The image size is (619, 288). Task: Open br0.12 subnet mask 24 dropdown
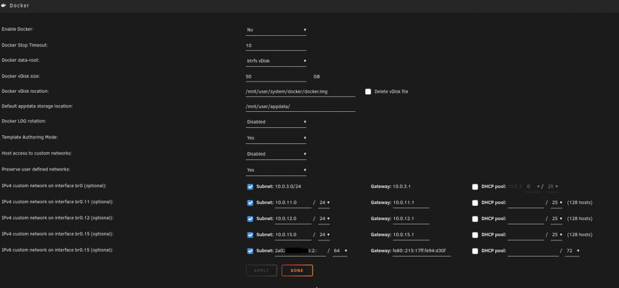(324, 219)
